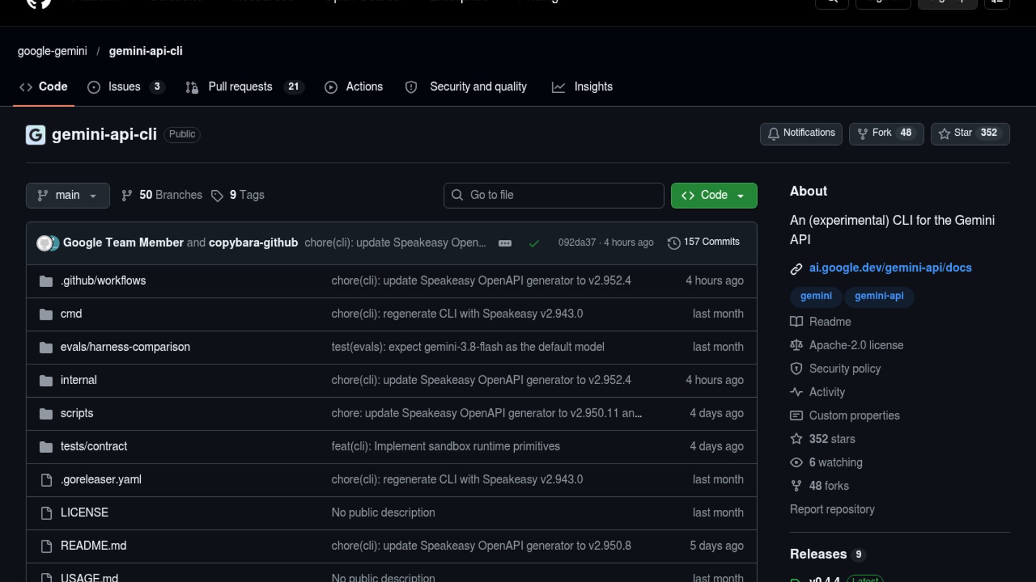Click the commit history clock icon
Screen dimensions: 1036x582
673,243
